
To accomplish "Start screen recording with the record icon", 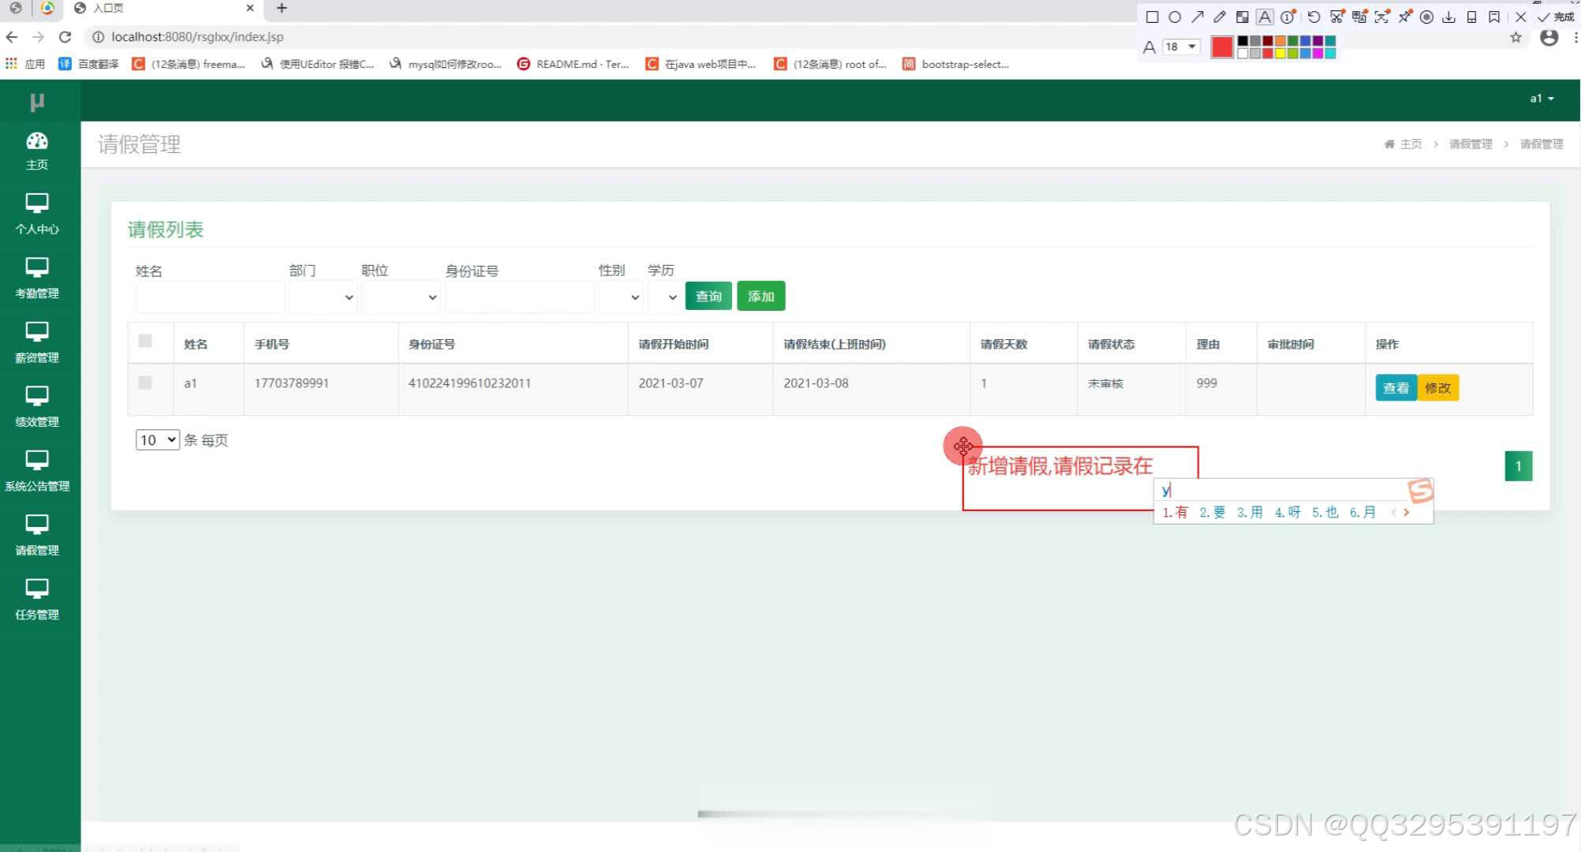I will click(x=1426, y=17).
